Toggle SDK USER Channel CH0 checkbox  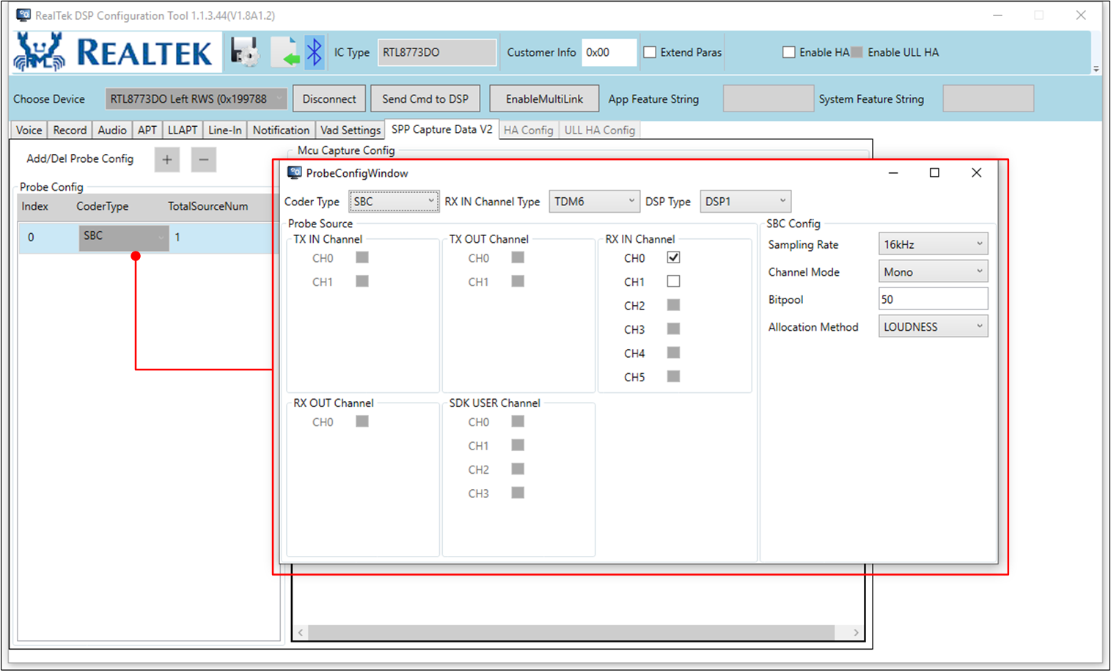coord(518,421)
